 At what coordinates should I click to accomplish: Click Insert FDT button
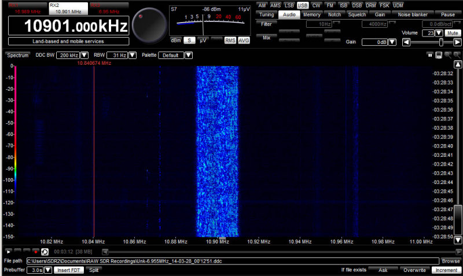click(x=69, y=270)
